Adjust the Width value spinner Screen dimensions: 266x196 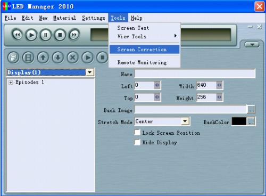tap(219, 85)
